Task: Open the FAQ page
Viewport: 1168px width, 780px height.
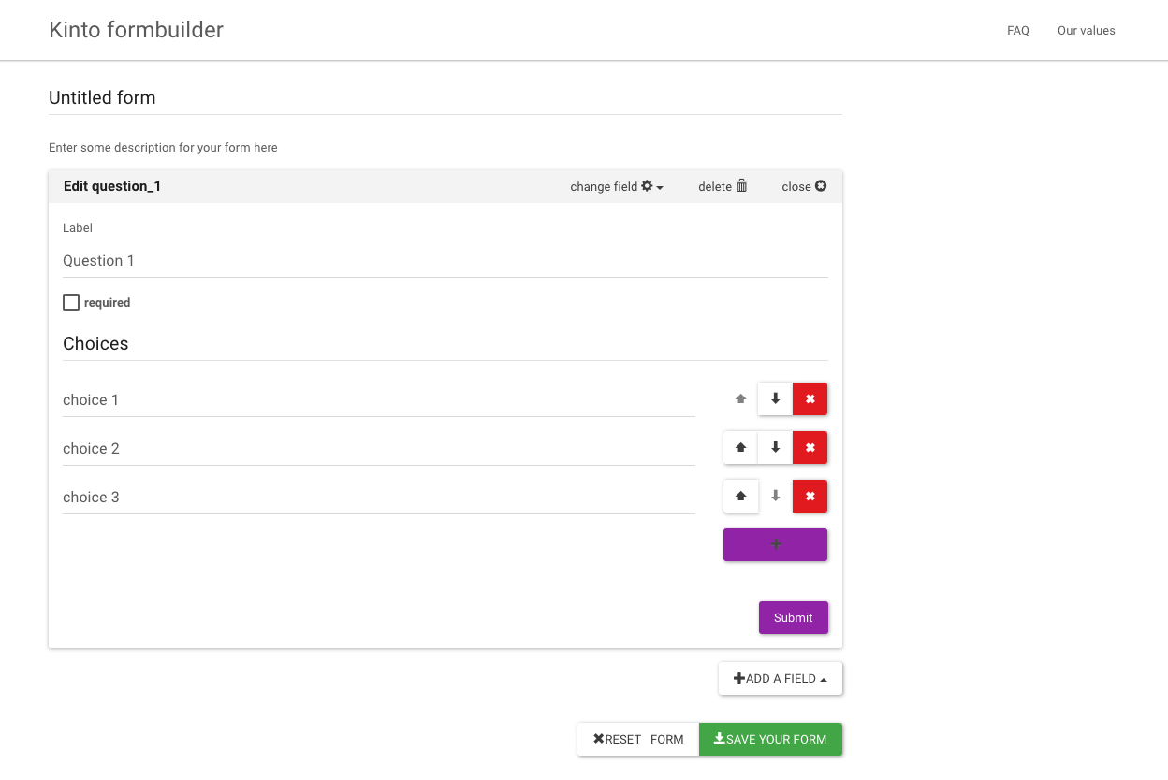Action: point(1017,31)
